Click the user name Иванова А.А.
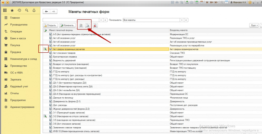Screen dimensions: 262x134 (x=238, y=3)
